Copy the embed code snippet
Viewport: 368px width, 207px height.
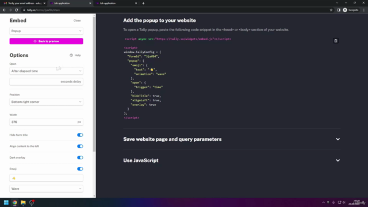(336, 41)
